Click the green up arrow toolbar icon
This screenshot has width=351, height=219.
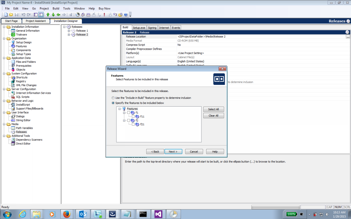tap(48, 15)
